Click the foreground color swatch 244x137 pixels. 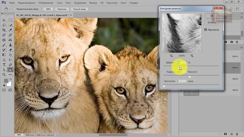pos(6,81)
